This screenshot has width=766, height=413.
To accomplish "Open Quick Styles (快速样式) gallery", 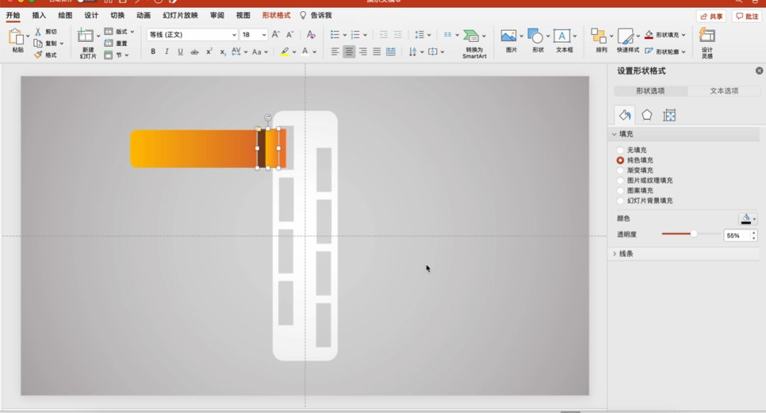I will (x=626, y=36).
